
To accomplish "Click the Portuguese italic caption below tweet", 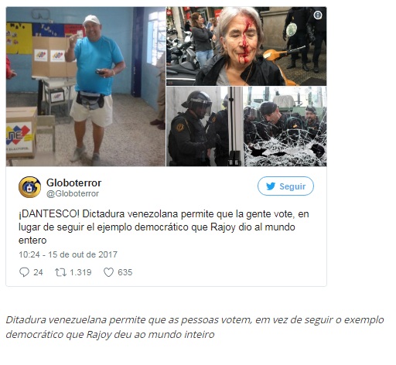I will click(x=195, y=327).
